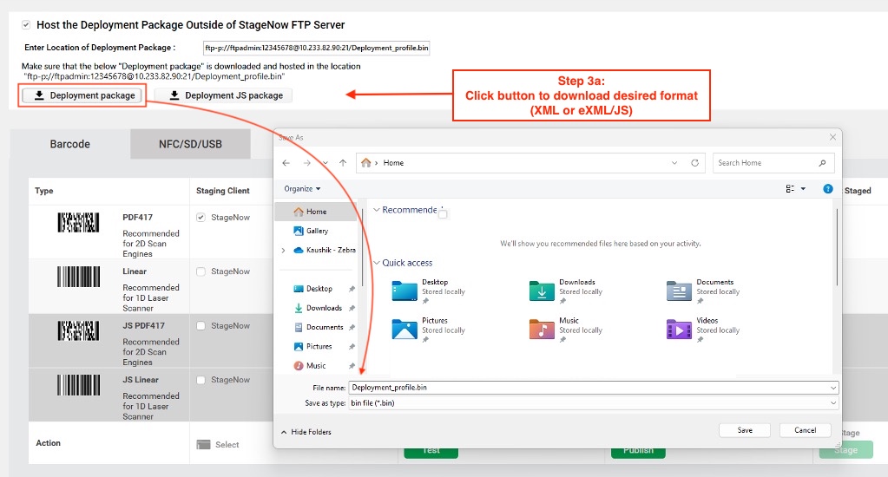888x477 pixels.
Task: Check StageNow for JS PDF417 row
Action: pos(201,326)
